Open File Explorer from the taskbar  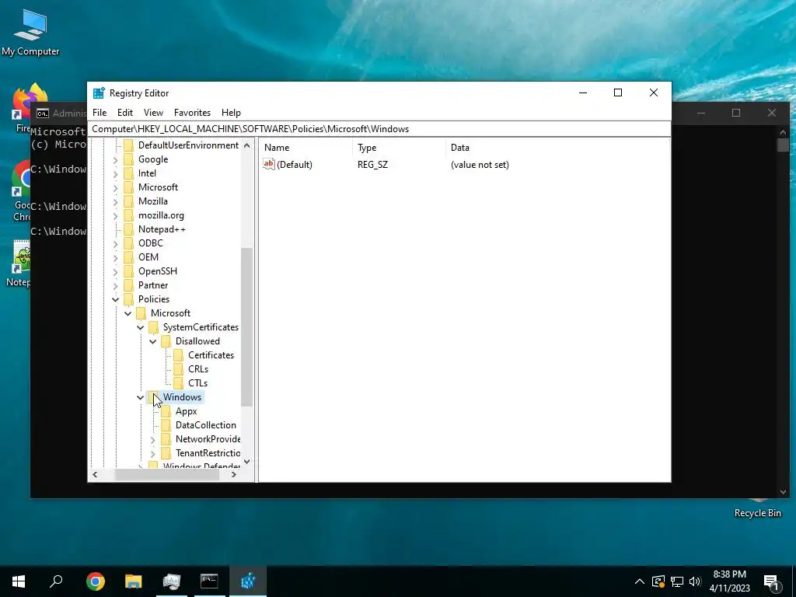coord(134,581)
